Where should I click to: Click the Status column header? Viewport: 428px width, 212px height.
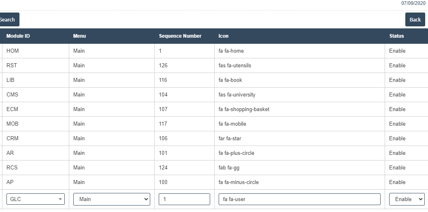coord(396,36)
